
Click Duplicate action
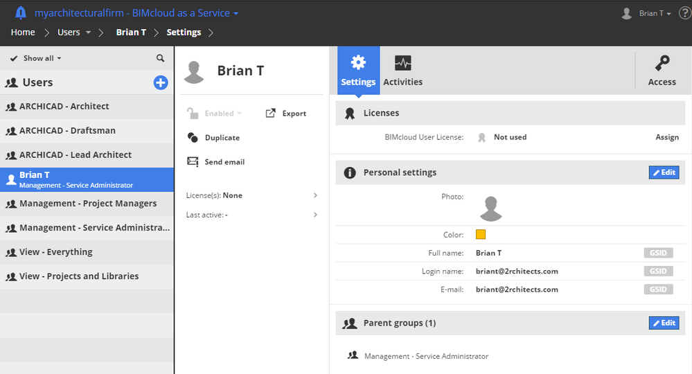tap(222, 138)
